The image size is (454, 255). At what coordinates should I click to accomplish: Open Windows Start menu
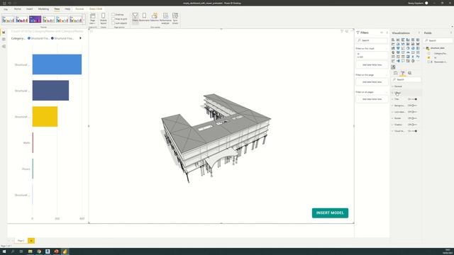(4, 251)
